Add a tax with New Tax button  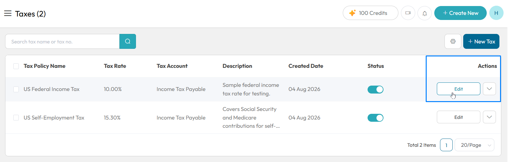pyautogui.click(x=481, y=42)
